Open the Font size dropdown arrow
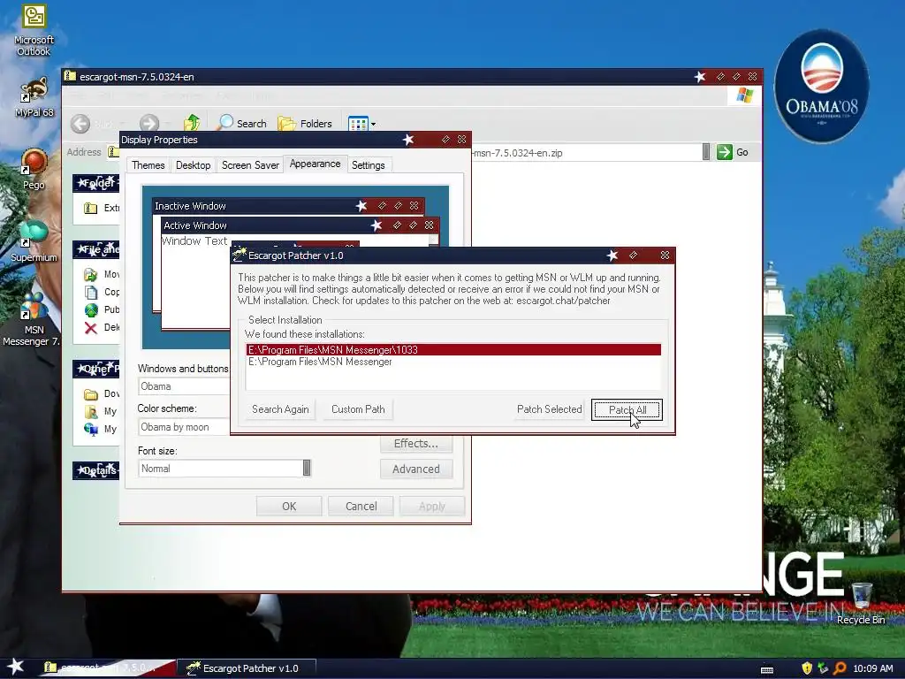The width and height of the screenshot is (905, 679). [x=307, y=469]
